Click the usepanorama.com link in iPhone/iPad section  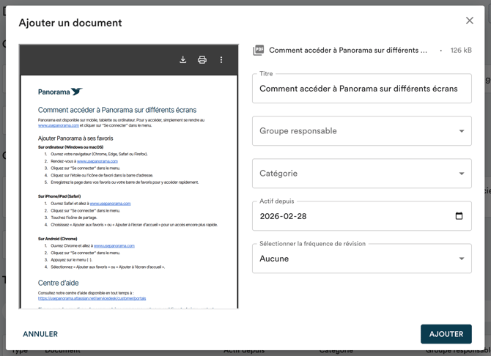point(110,203)
